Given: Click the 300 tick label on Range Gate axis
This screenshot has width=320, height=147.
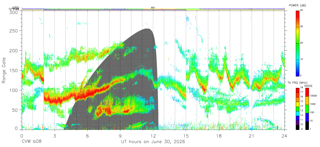Looking at the screenshot, I should pyautogui.click(x=14, y=12).
